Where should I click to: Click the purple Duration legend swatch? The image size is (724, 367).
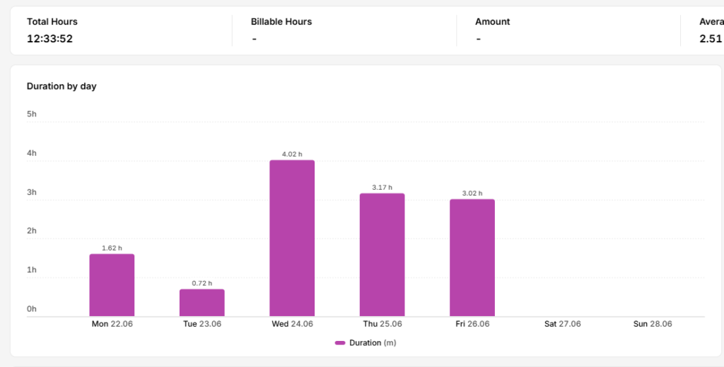340,343
